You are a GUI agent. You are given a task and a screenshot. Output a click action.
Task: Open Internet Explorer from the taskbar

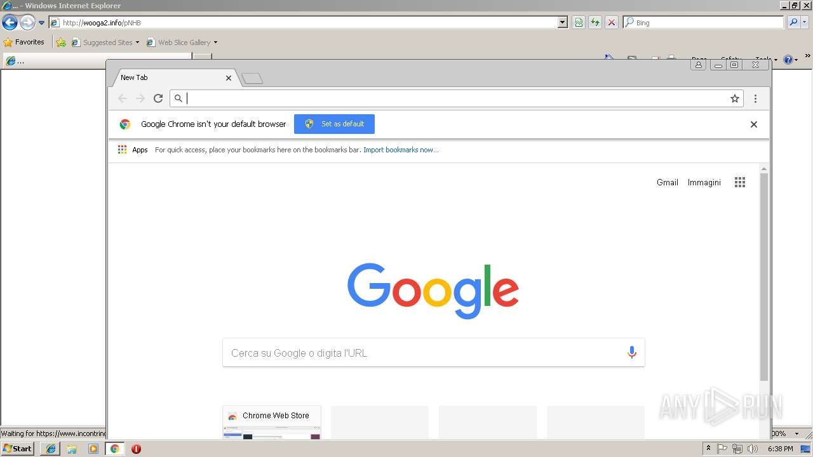pyautogui.click(x=51, y=449)
